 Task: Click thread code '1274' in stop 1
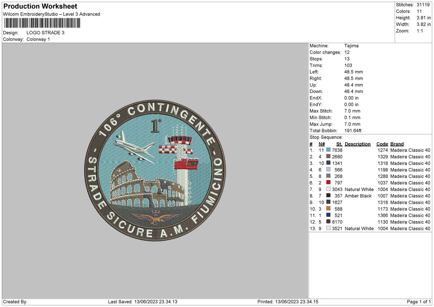pyautogui.click(x=383, y=150)
